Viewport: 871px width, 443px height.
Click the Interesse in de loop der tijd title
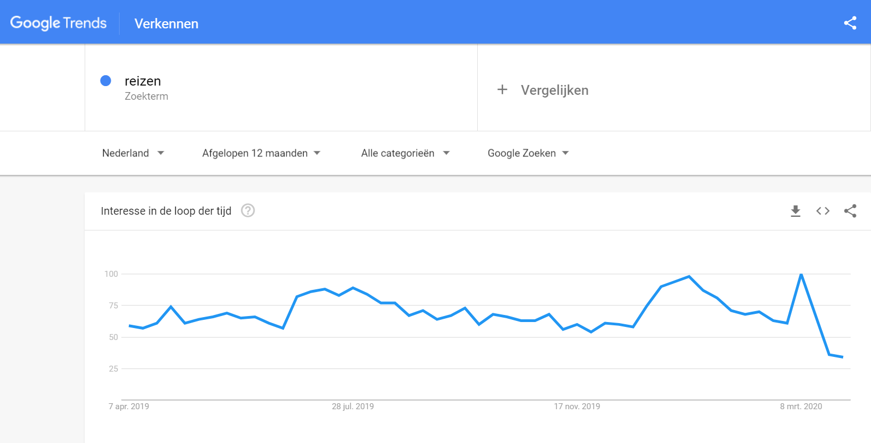(x=166, y=211)
